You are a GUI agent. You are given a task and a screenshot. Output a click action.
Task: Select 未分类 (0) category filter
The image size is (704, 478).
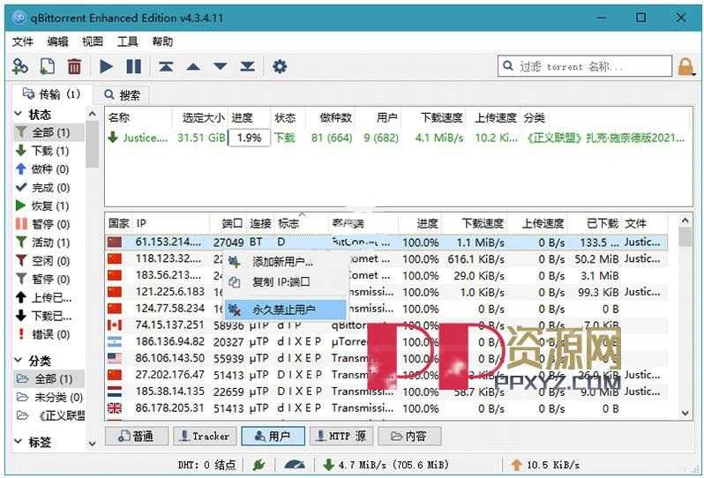[x=49, y=397]
